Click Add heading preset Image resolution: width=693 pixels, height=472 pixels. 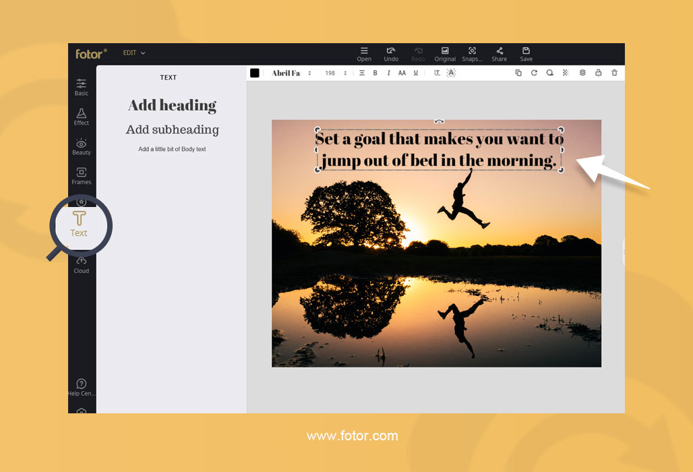172,106
